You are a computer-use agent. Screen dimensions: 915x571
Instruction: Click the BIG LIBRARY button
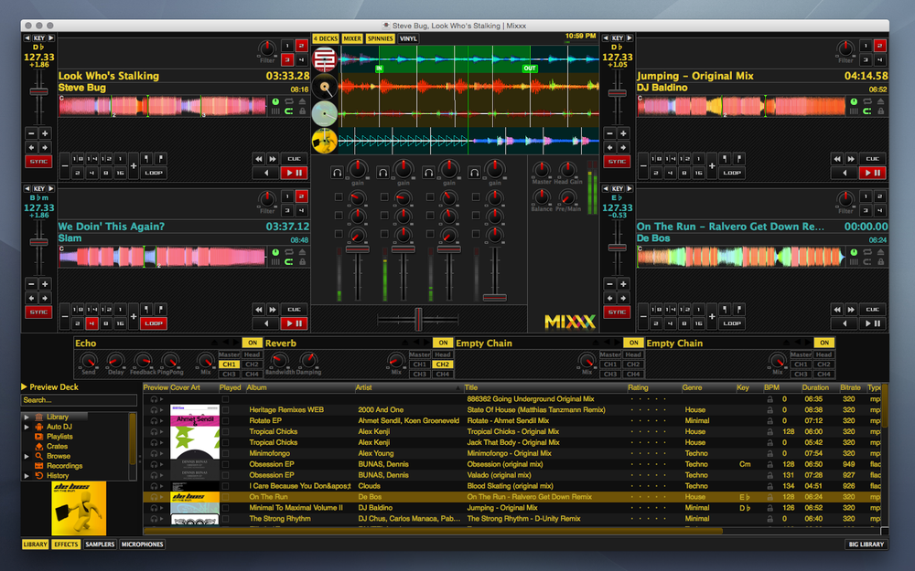[x=866, y=544]
